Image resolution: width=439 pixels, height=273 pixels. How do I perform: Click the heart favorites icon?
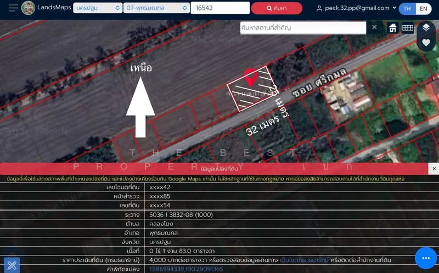click(426, 43)
